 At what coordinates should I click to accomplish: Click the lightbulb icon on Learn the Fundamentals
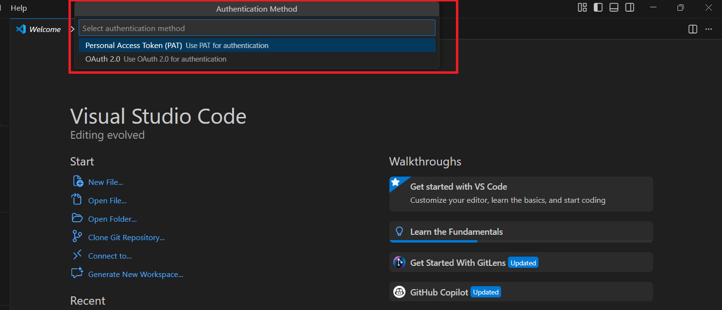399,231
